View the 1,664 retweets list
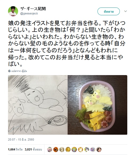 point(15,149)
